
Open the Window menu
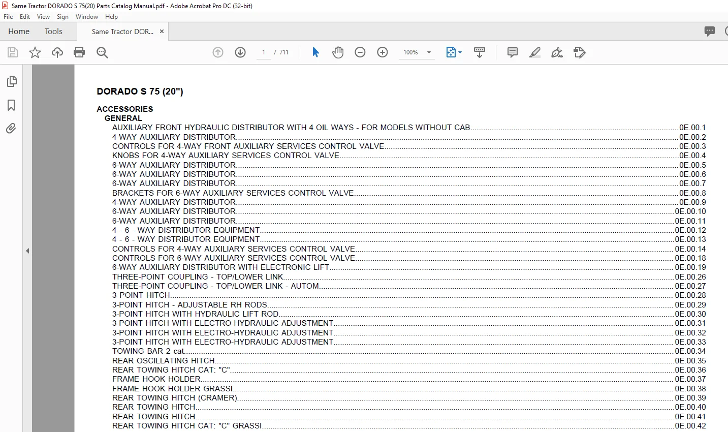tap(87, 17)
